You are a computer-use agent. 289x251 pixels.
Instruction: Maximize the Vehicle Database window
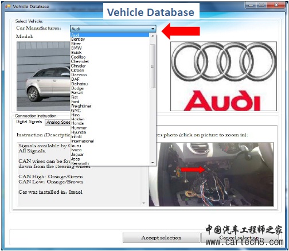[x=262, y=5]
